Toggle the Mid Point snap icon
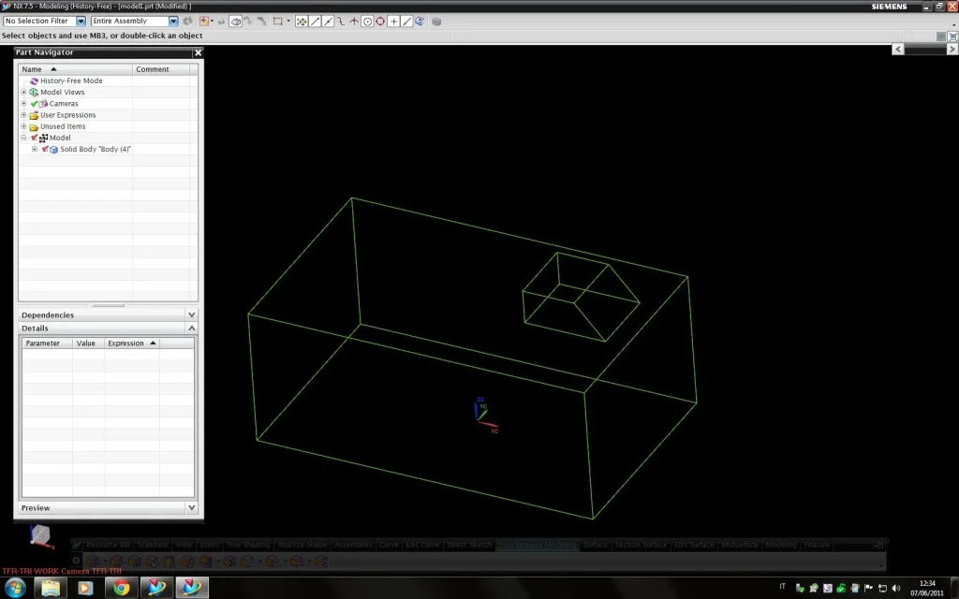Screen dimensions: 959x599 tap(328, 21)
